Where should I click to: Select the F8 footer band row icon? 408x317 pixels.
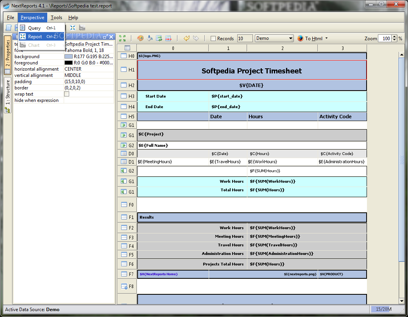(x=124, y=286)
